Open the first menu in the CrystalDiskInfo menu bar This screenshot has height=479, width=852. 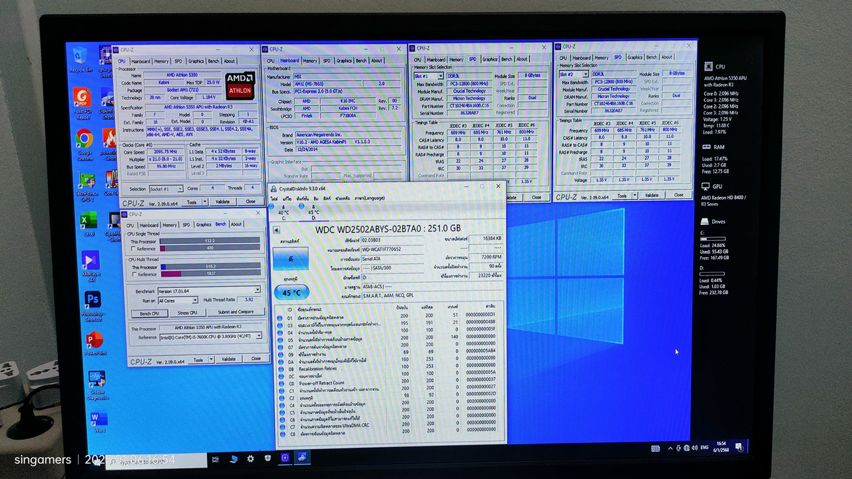pos(273,198)
